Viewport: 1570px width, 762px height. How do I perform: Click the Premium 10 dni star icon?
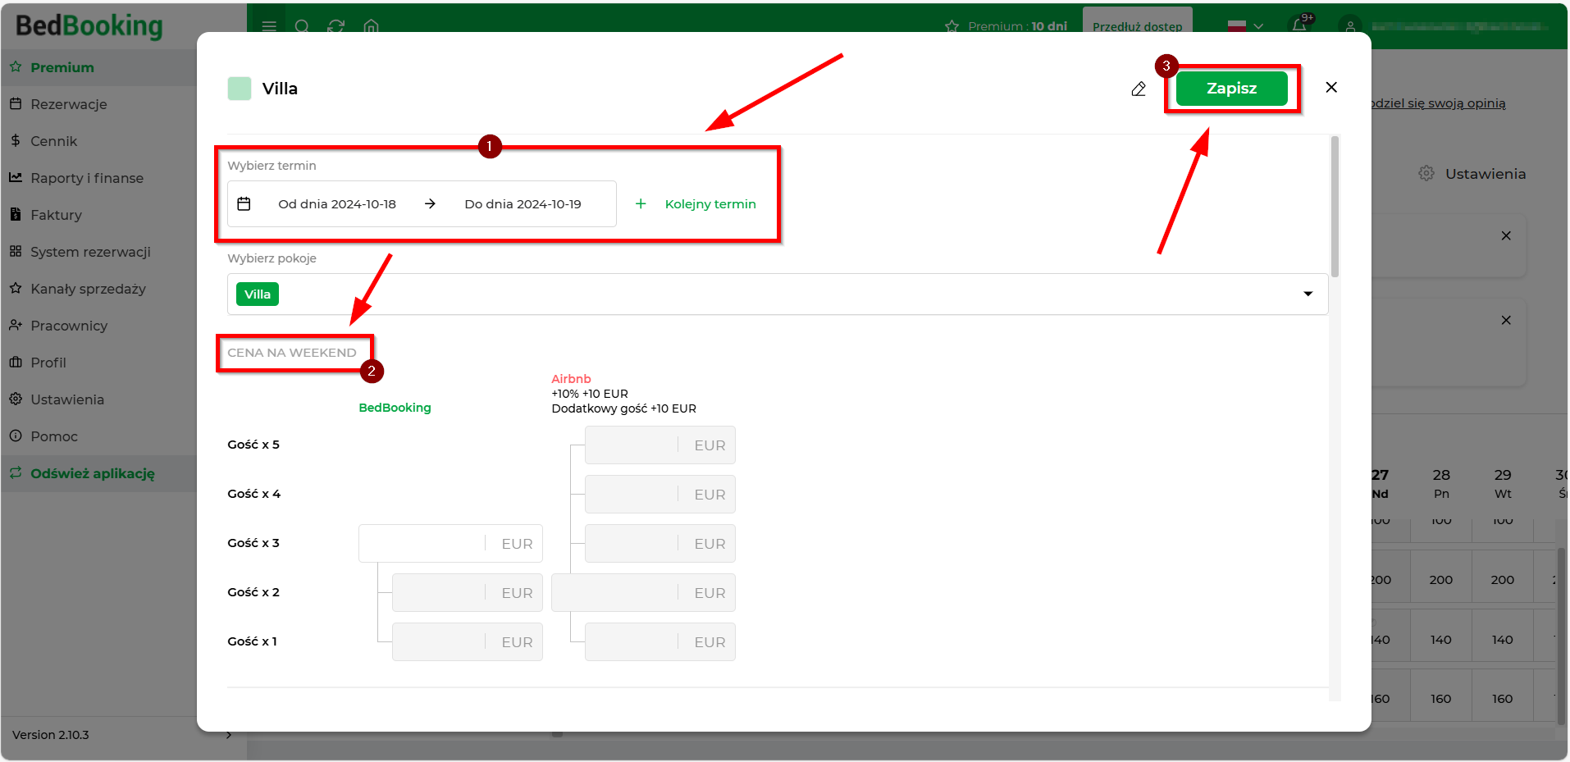coord(952,26)
